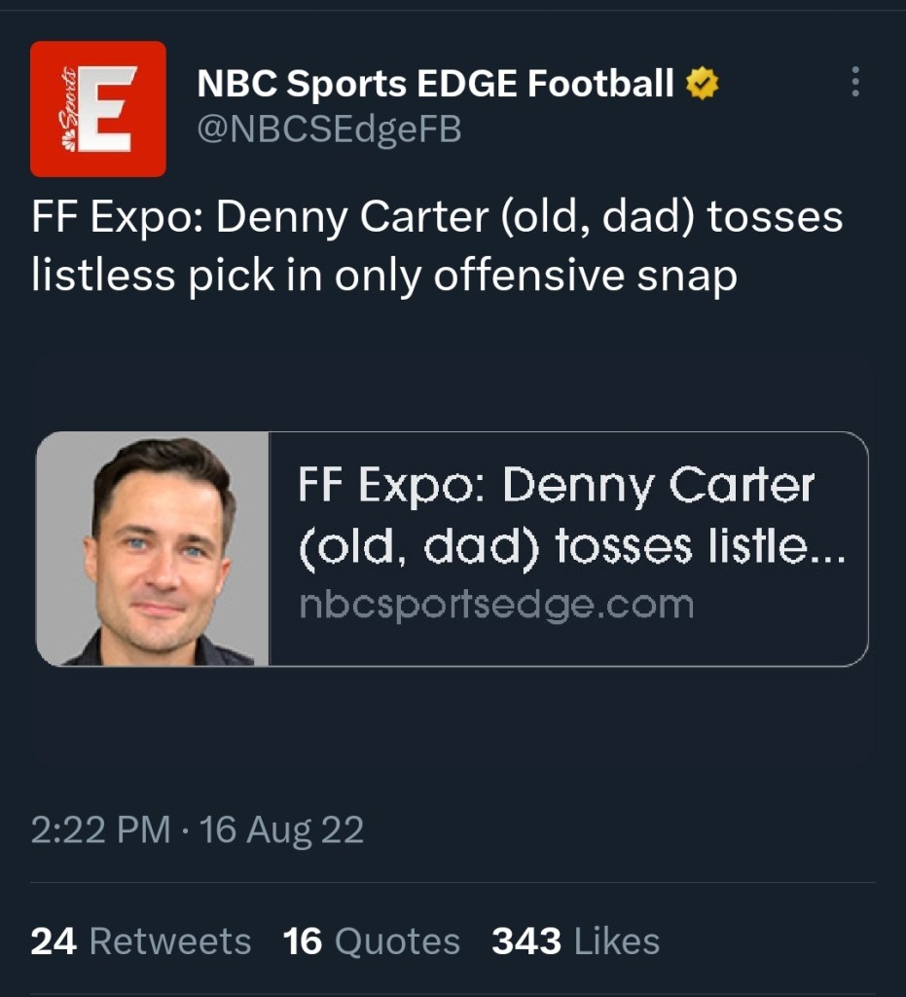This screenshot has height=997, width=906.
Task: Open the three-dot more options menu
Action: click(x=855, y=82)
